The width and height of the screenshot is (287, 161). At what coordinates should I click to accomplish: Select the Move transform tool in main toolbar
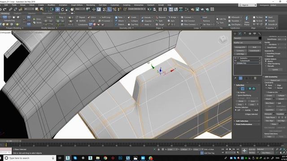coord(57,9)
